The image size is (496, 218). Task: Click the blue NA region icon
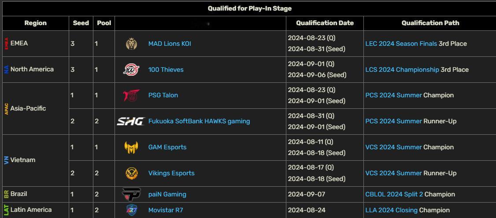6,69
